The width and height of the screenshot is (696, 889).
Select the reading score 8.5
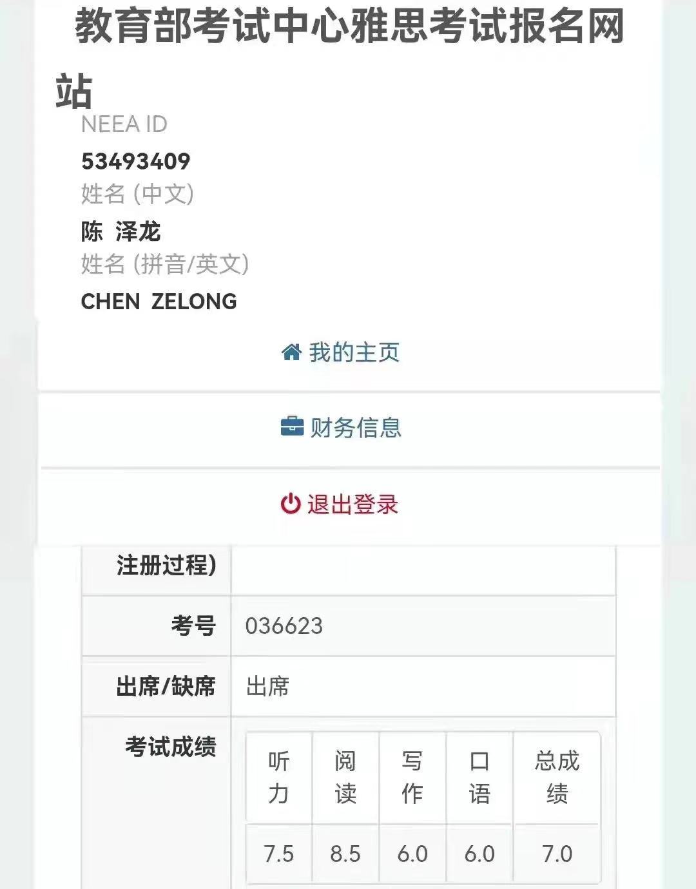tap(345, 854)
